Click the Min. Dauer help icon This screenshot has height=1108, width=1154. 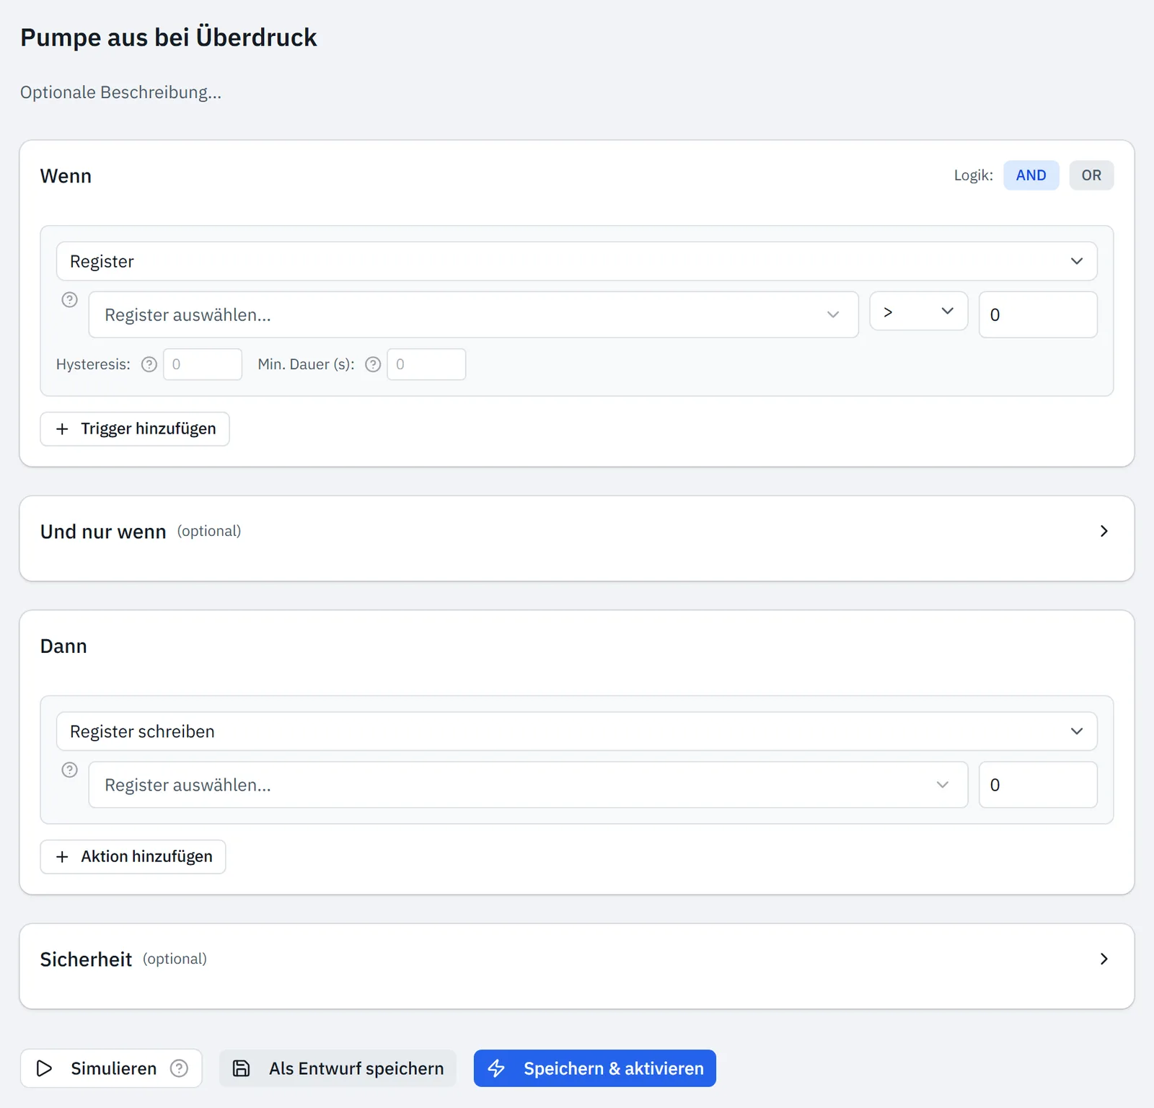tap(373, 364)
